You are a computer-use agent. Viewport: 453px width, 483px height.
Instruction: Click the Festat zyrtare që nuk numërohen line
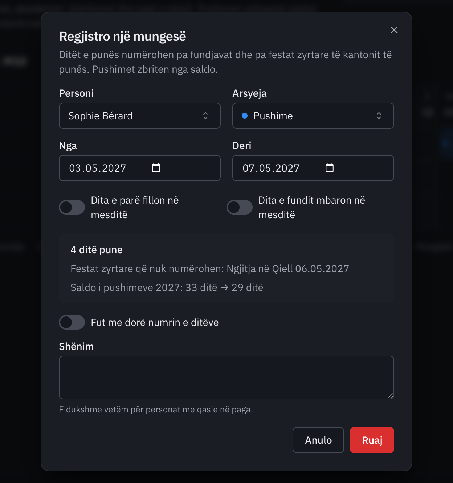[210, 269]
